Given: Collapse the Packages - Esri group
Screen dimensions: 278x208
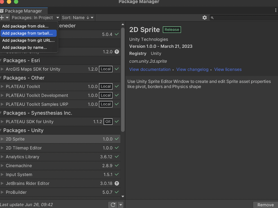Looking at the screenshot, I should pos(1,60).
